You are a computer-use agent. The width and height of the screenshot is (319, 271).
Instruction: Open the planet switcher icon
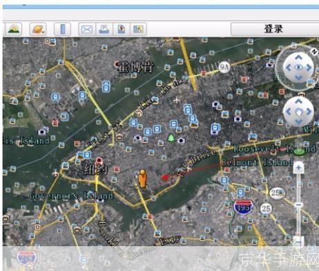point(38,29)
